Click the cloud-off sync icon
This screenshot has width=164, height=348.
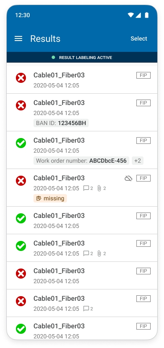(x=128, y=178)
